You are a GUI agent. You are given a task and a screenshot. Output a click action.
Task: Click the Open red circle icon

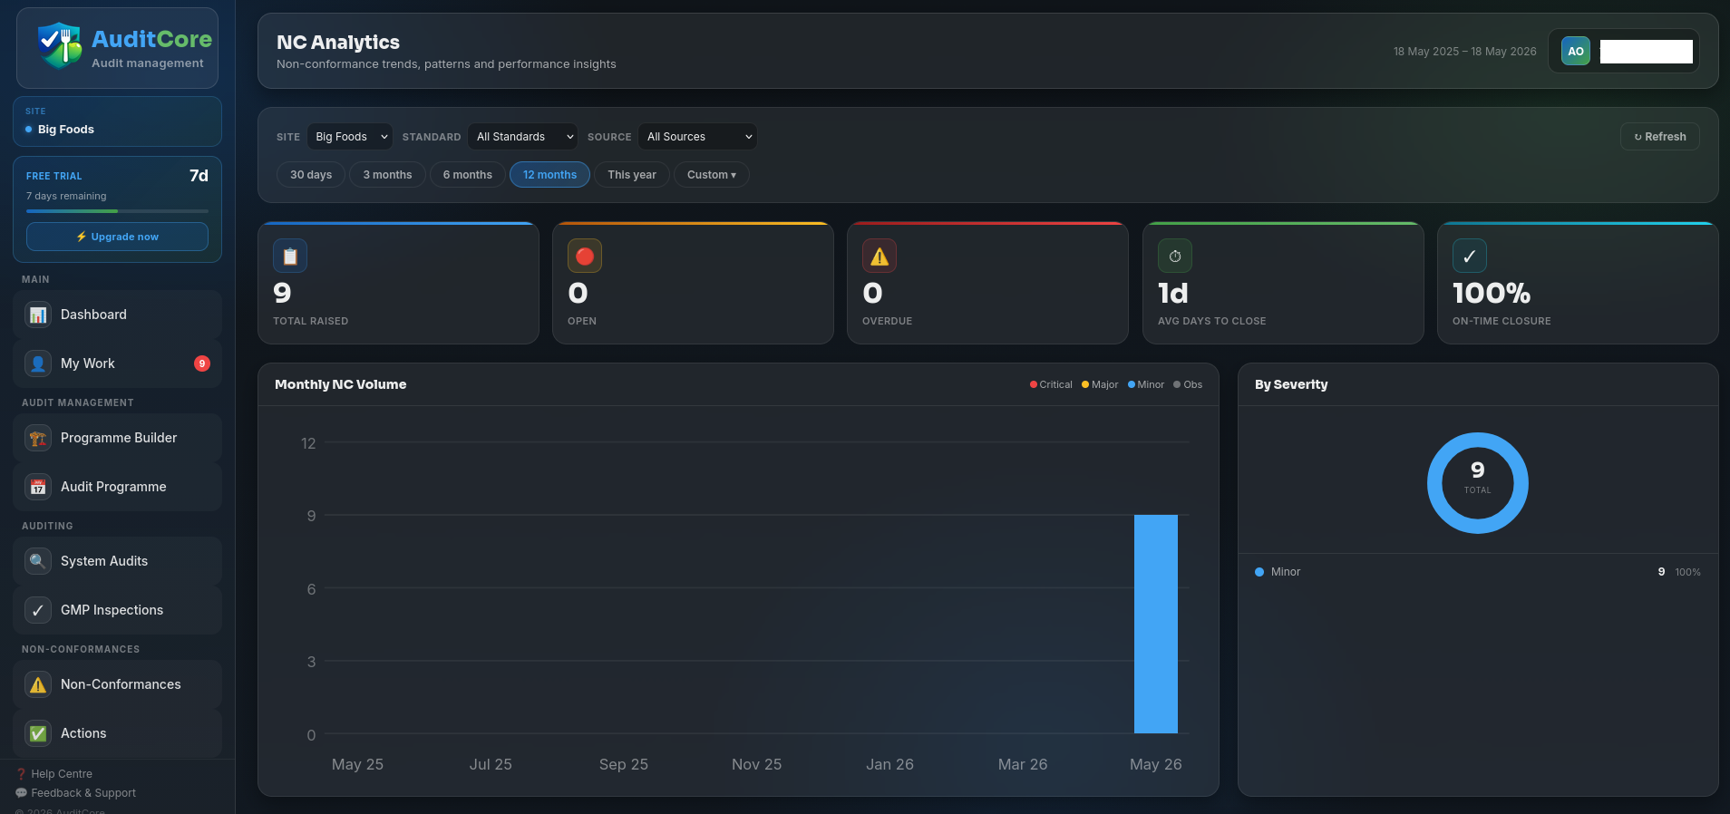[585, 257]
